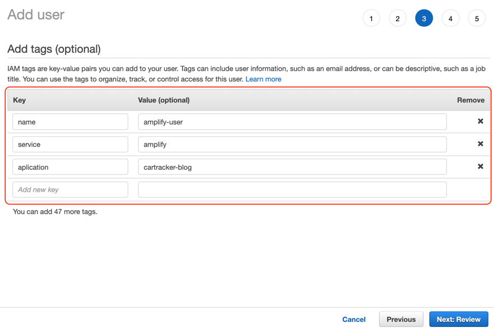Proceed with Next: Review button

pos(459,320)
